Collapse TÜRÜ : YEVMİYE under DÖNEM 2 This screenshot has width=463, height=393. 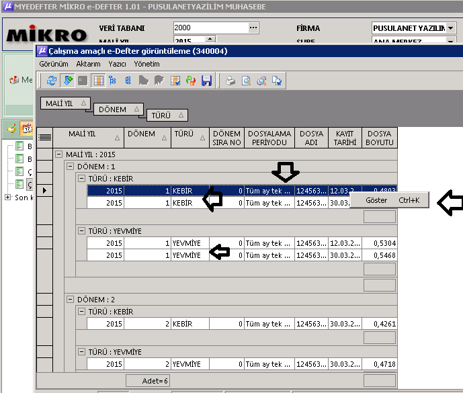click(x=81, y=351)
